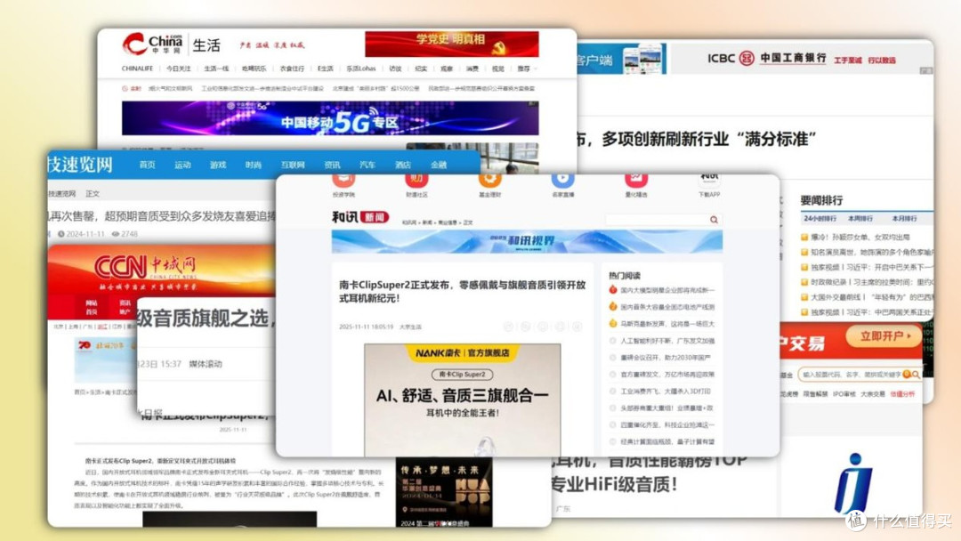Open hot read item 工业消费齐飞
961x541 pixels.
(x=666, y=391)
